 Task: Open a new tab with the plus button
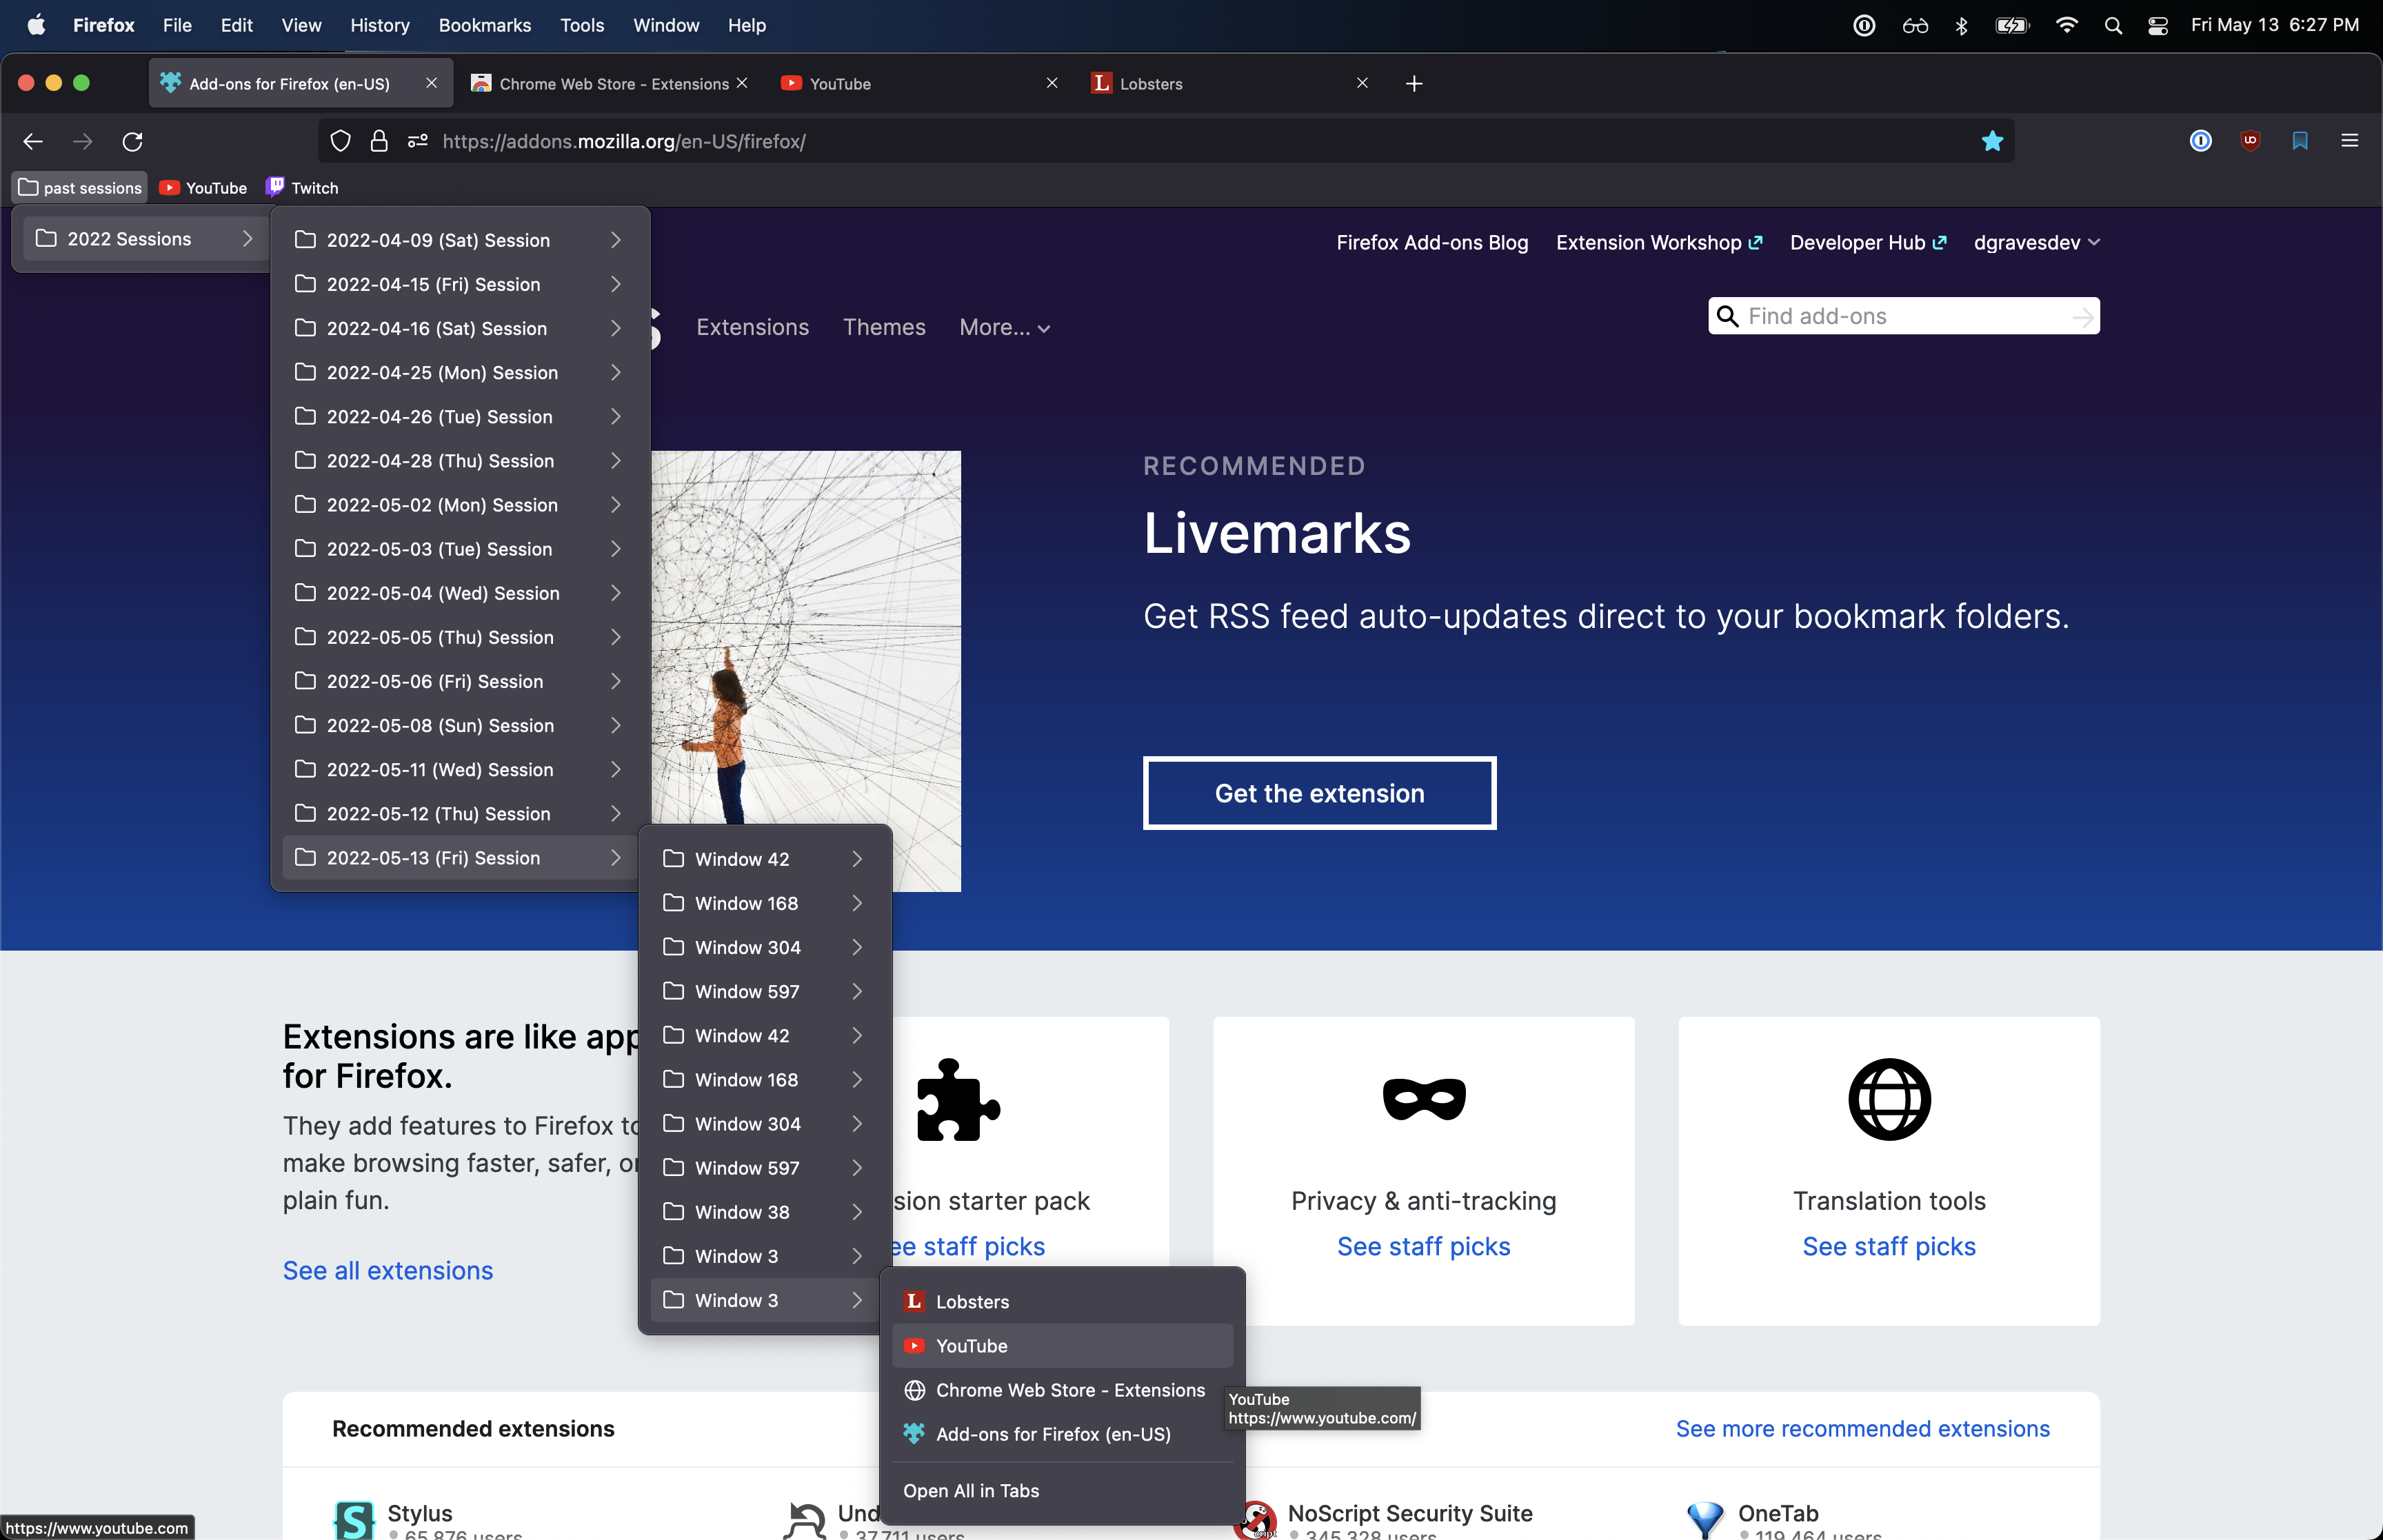click(x=1413, y=84)
